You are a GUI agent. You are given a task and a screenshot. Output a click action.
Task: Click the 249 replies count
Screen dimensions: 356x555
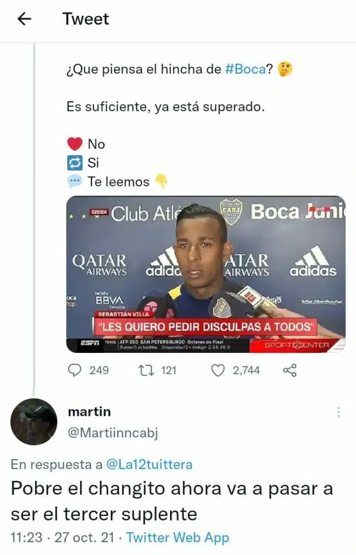(x=99, y=371)
